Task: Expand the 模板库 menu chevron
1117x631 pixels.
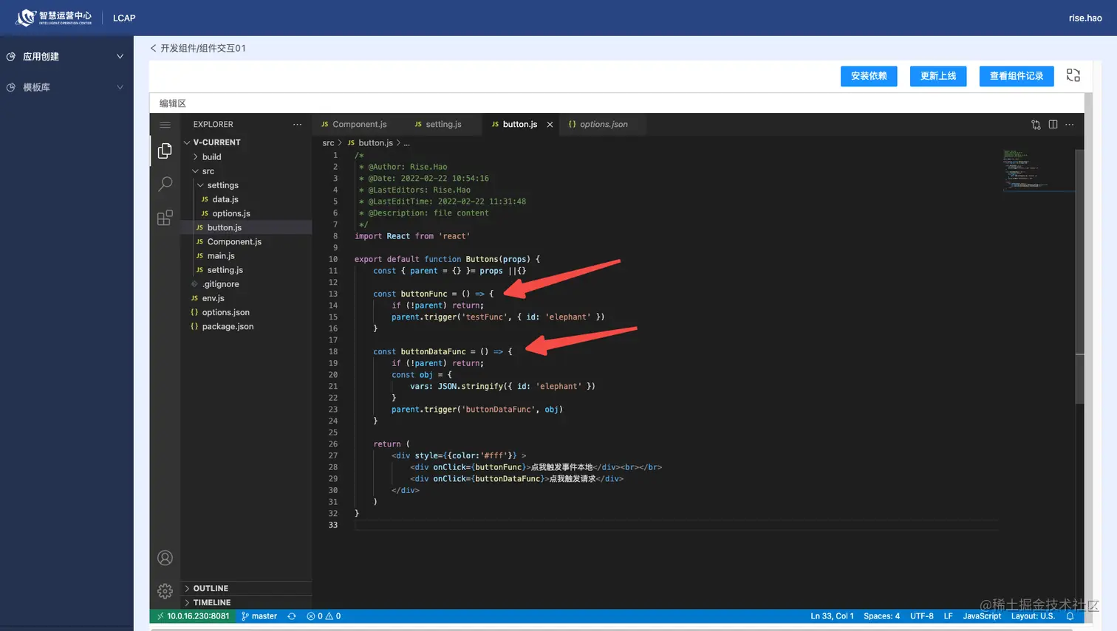Action: (120, 87)
